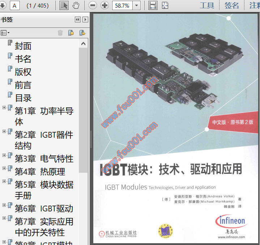Open 第2章 IGBT器件结构 bookmark

click(44, 140)
